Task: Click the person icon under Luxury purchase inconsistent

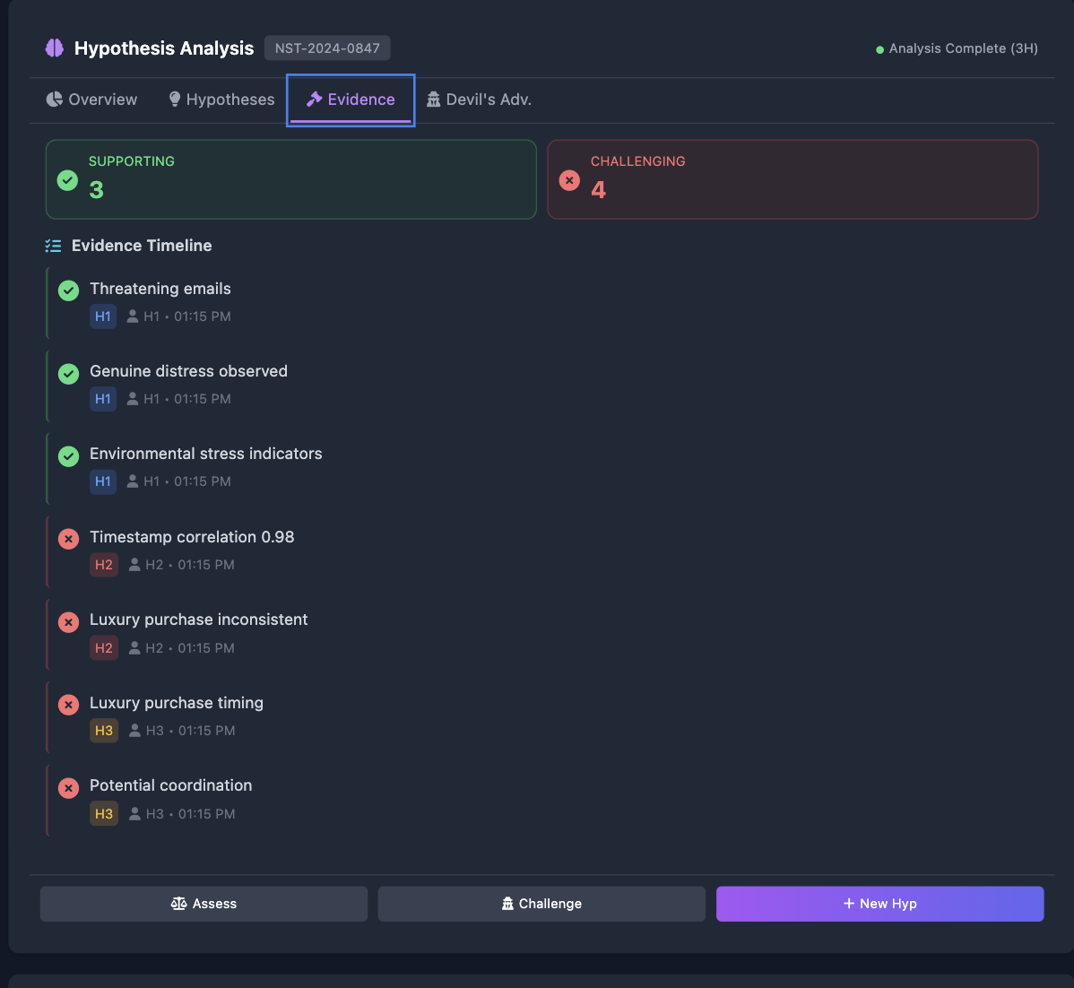Action: (135, 647)
